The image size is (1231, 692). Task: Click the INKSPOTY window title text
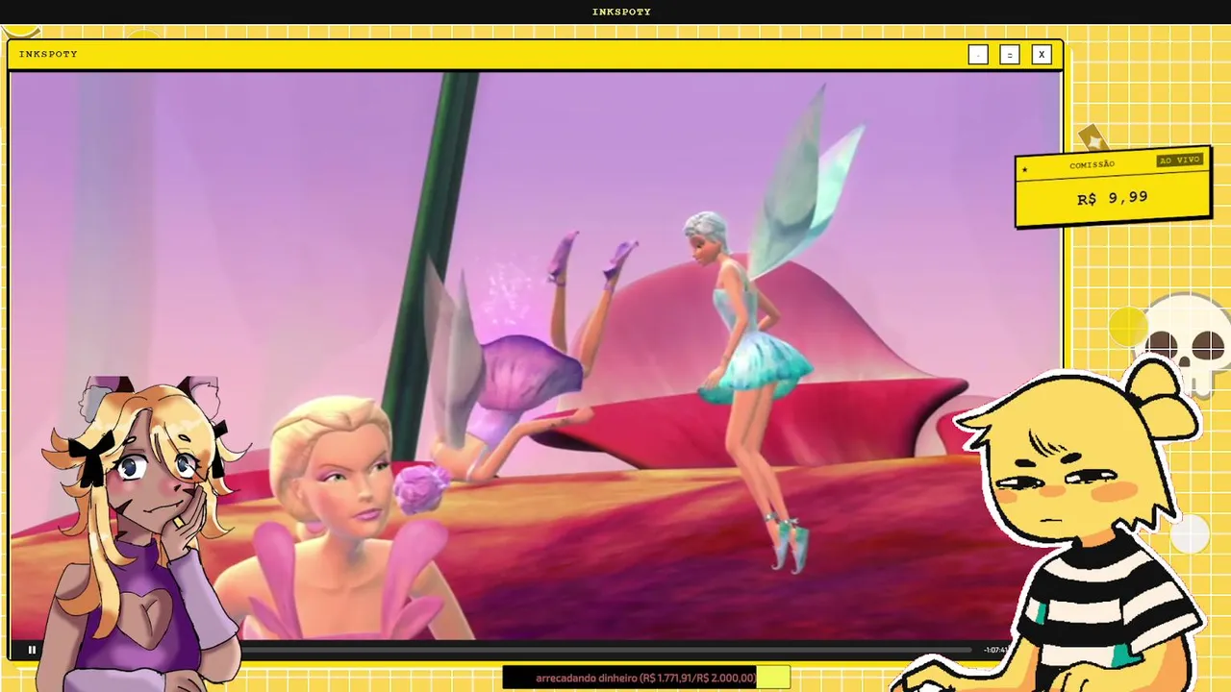(48, 55)
